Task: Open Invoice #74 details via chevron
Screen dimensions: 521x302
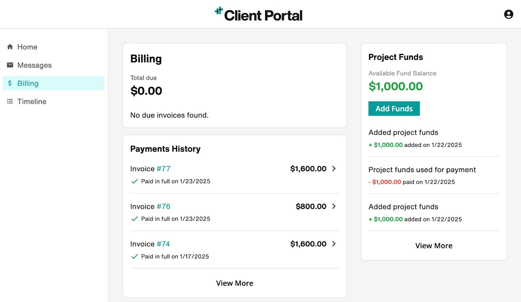Action: [334, 244]
